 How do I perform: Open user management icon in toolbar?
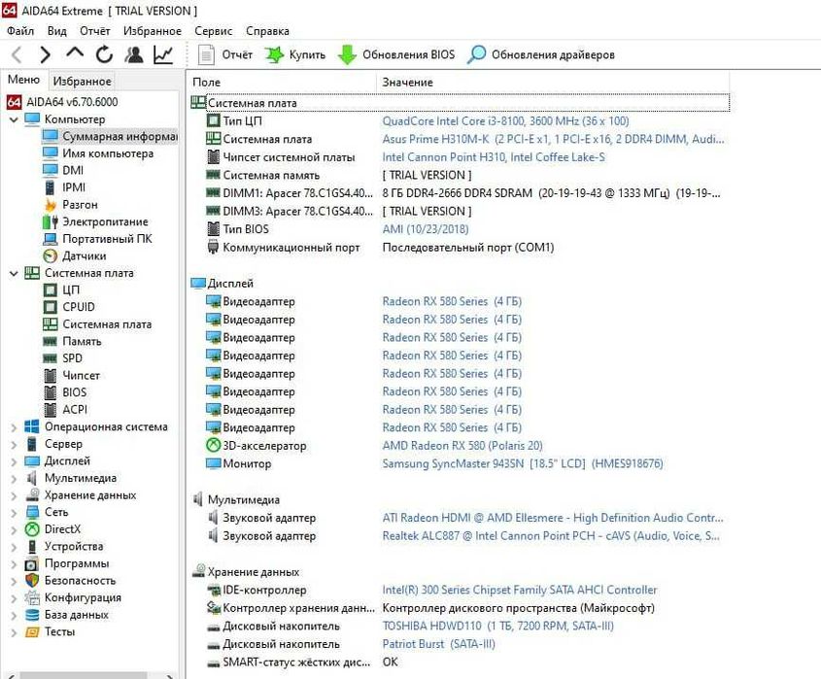(134, 54)
